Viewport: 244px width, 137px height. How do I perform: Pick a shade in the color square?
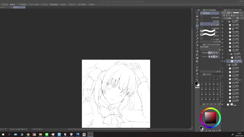[x=210, y=118]
